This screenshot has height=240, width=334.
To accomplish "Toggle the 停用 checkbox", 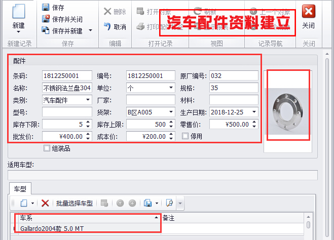I will [x=185, y=136].
